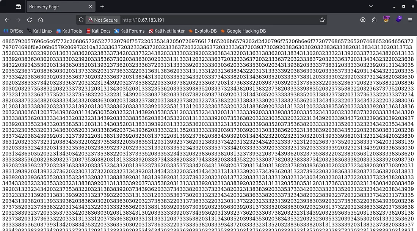Open the extensions puzzle icon
The image size is (417, 231).
click(375, 20)
